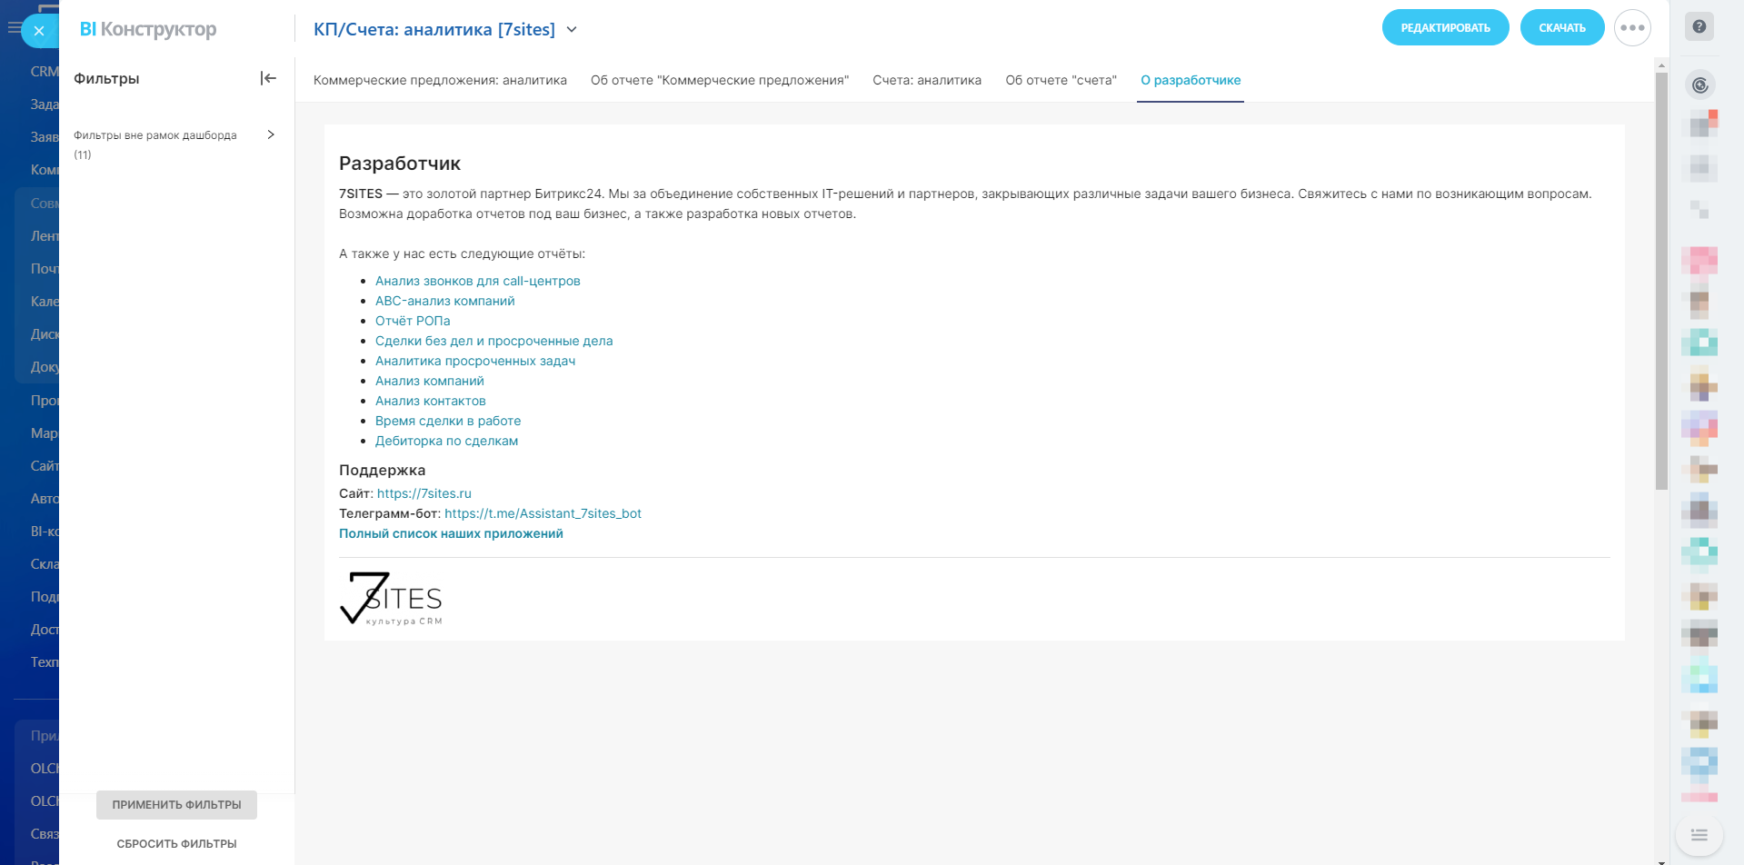Open Аналитика просроченных задач link
Screen dimensions: 1744x865
475,361
